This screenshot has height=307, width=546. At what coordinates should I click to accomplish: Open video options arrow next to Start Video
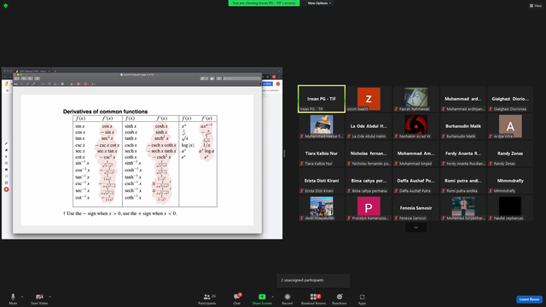tap(49, 297)
